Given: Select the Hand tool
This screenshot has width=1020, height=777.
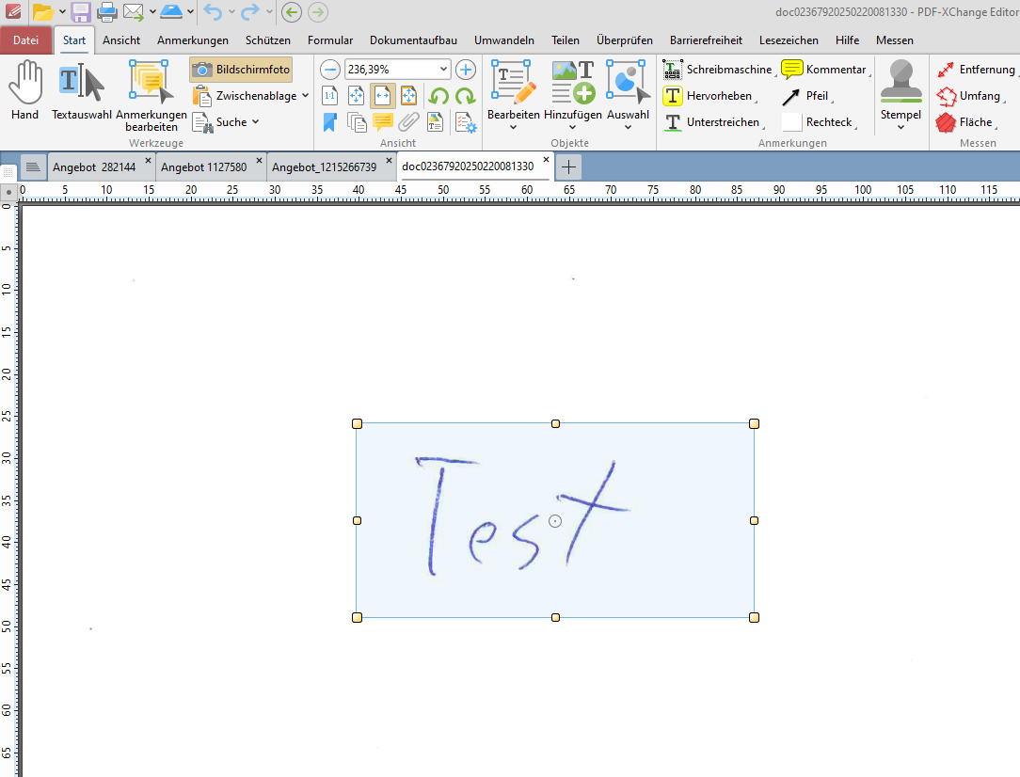Looking at the screenshot, I should (24, 89).
